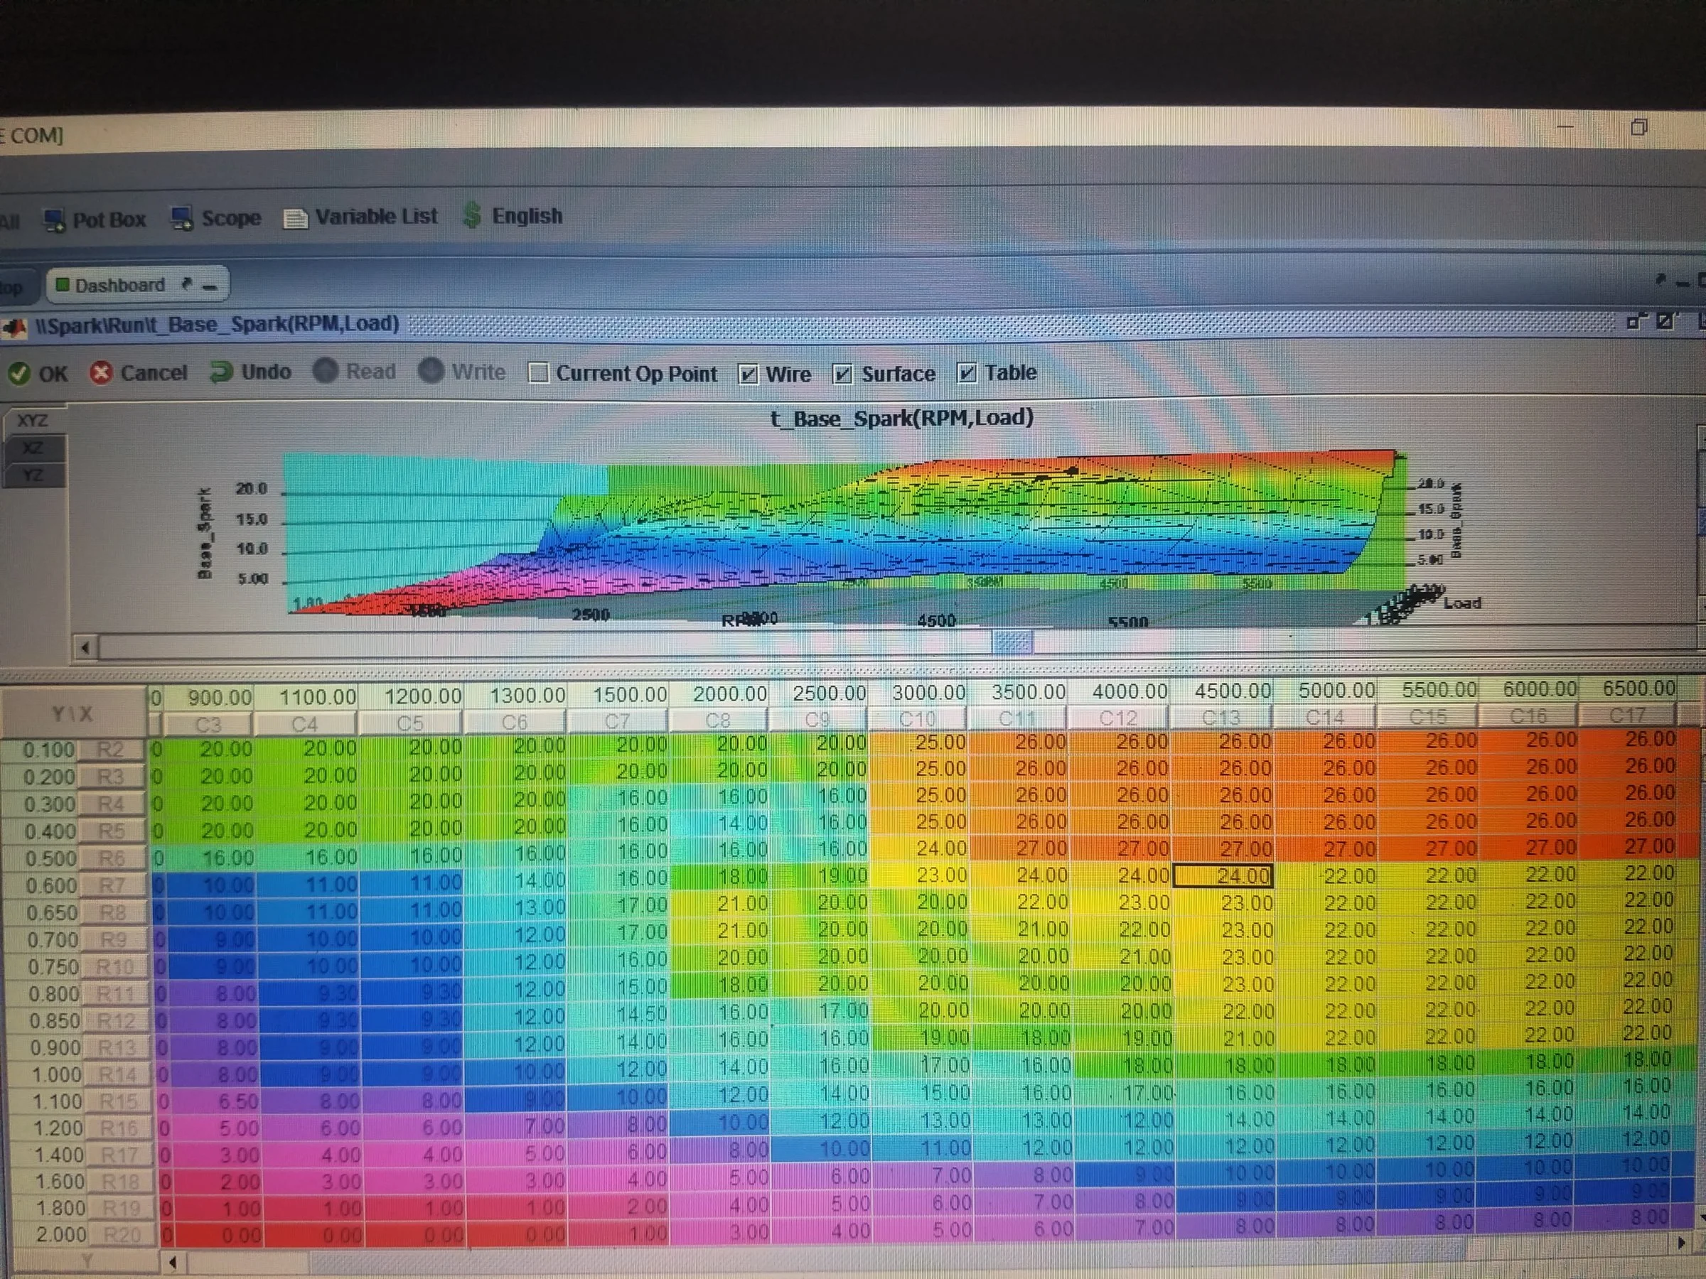Open the Pot Box tool
This screenshot has height=1279, width=1706.
94,220
